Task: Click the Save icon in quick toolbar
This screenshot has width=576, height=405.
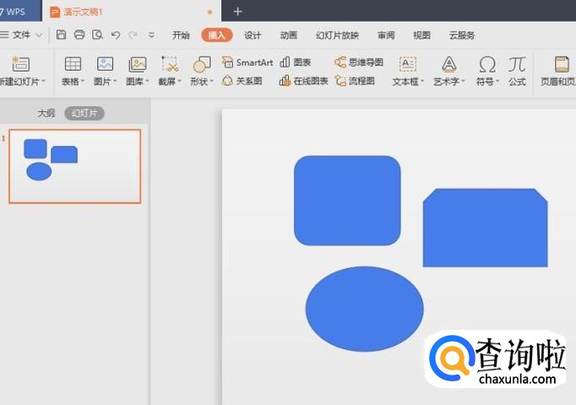Action: 61,35
